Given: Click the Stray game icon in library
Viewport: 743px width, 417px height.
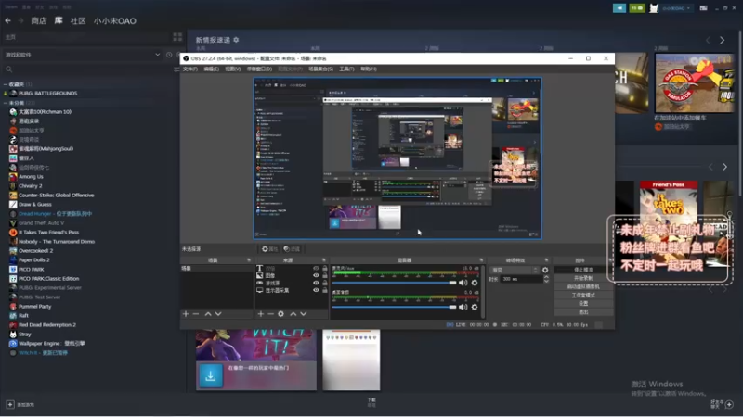Looking at the screenshot, I should pyautogui.click(x=13, y=335).
